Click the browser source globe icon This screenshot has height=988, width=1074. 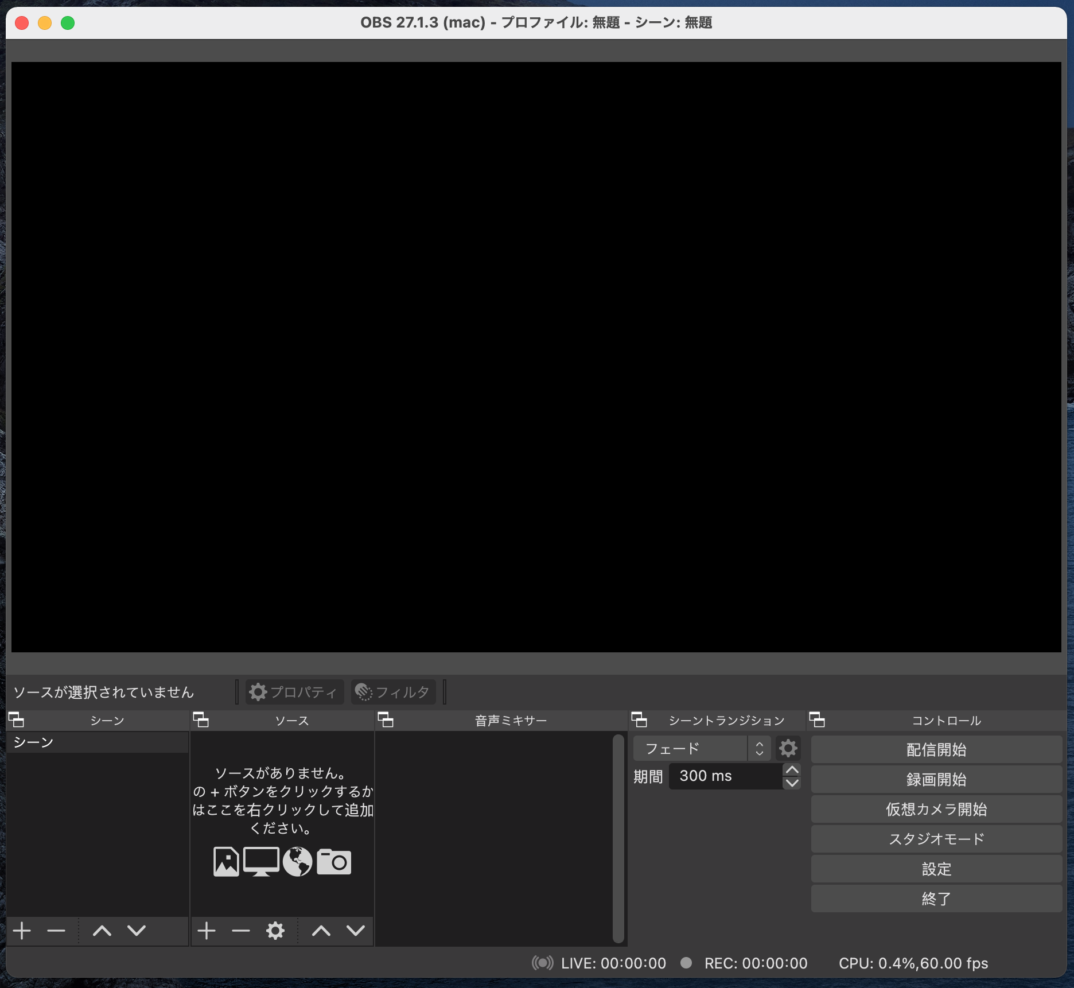click(x=297, y=862)
